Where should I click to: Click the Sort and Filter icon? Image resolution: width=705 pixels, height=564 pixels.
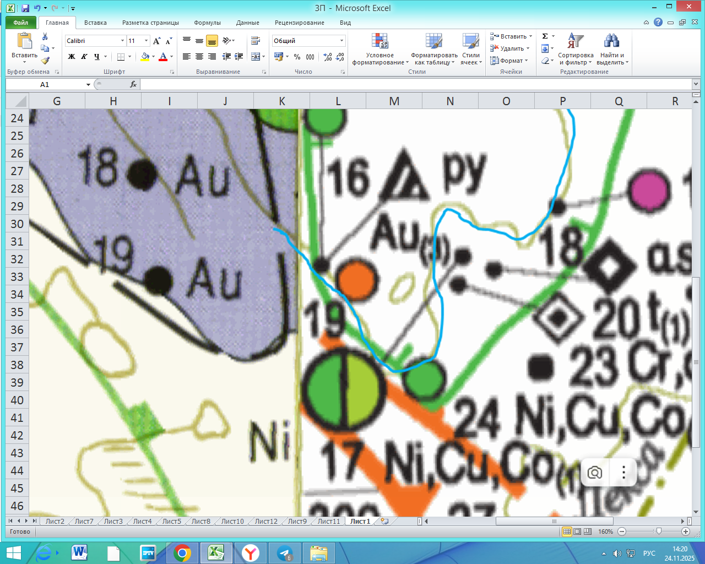coord(575,41)
